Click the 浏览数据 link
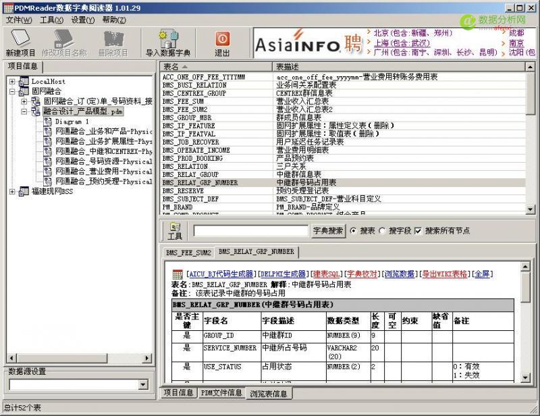Image resolution: width=540 pixels, height=416 pixels. (400, 274)
